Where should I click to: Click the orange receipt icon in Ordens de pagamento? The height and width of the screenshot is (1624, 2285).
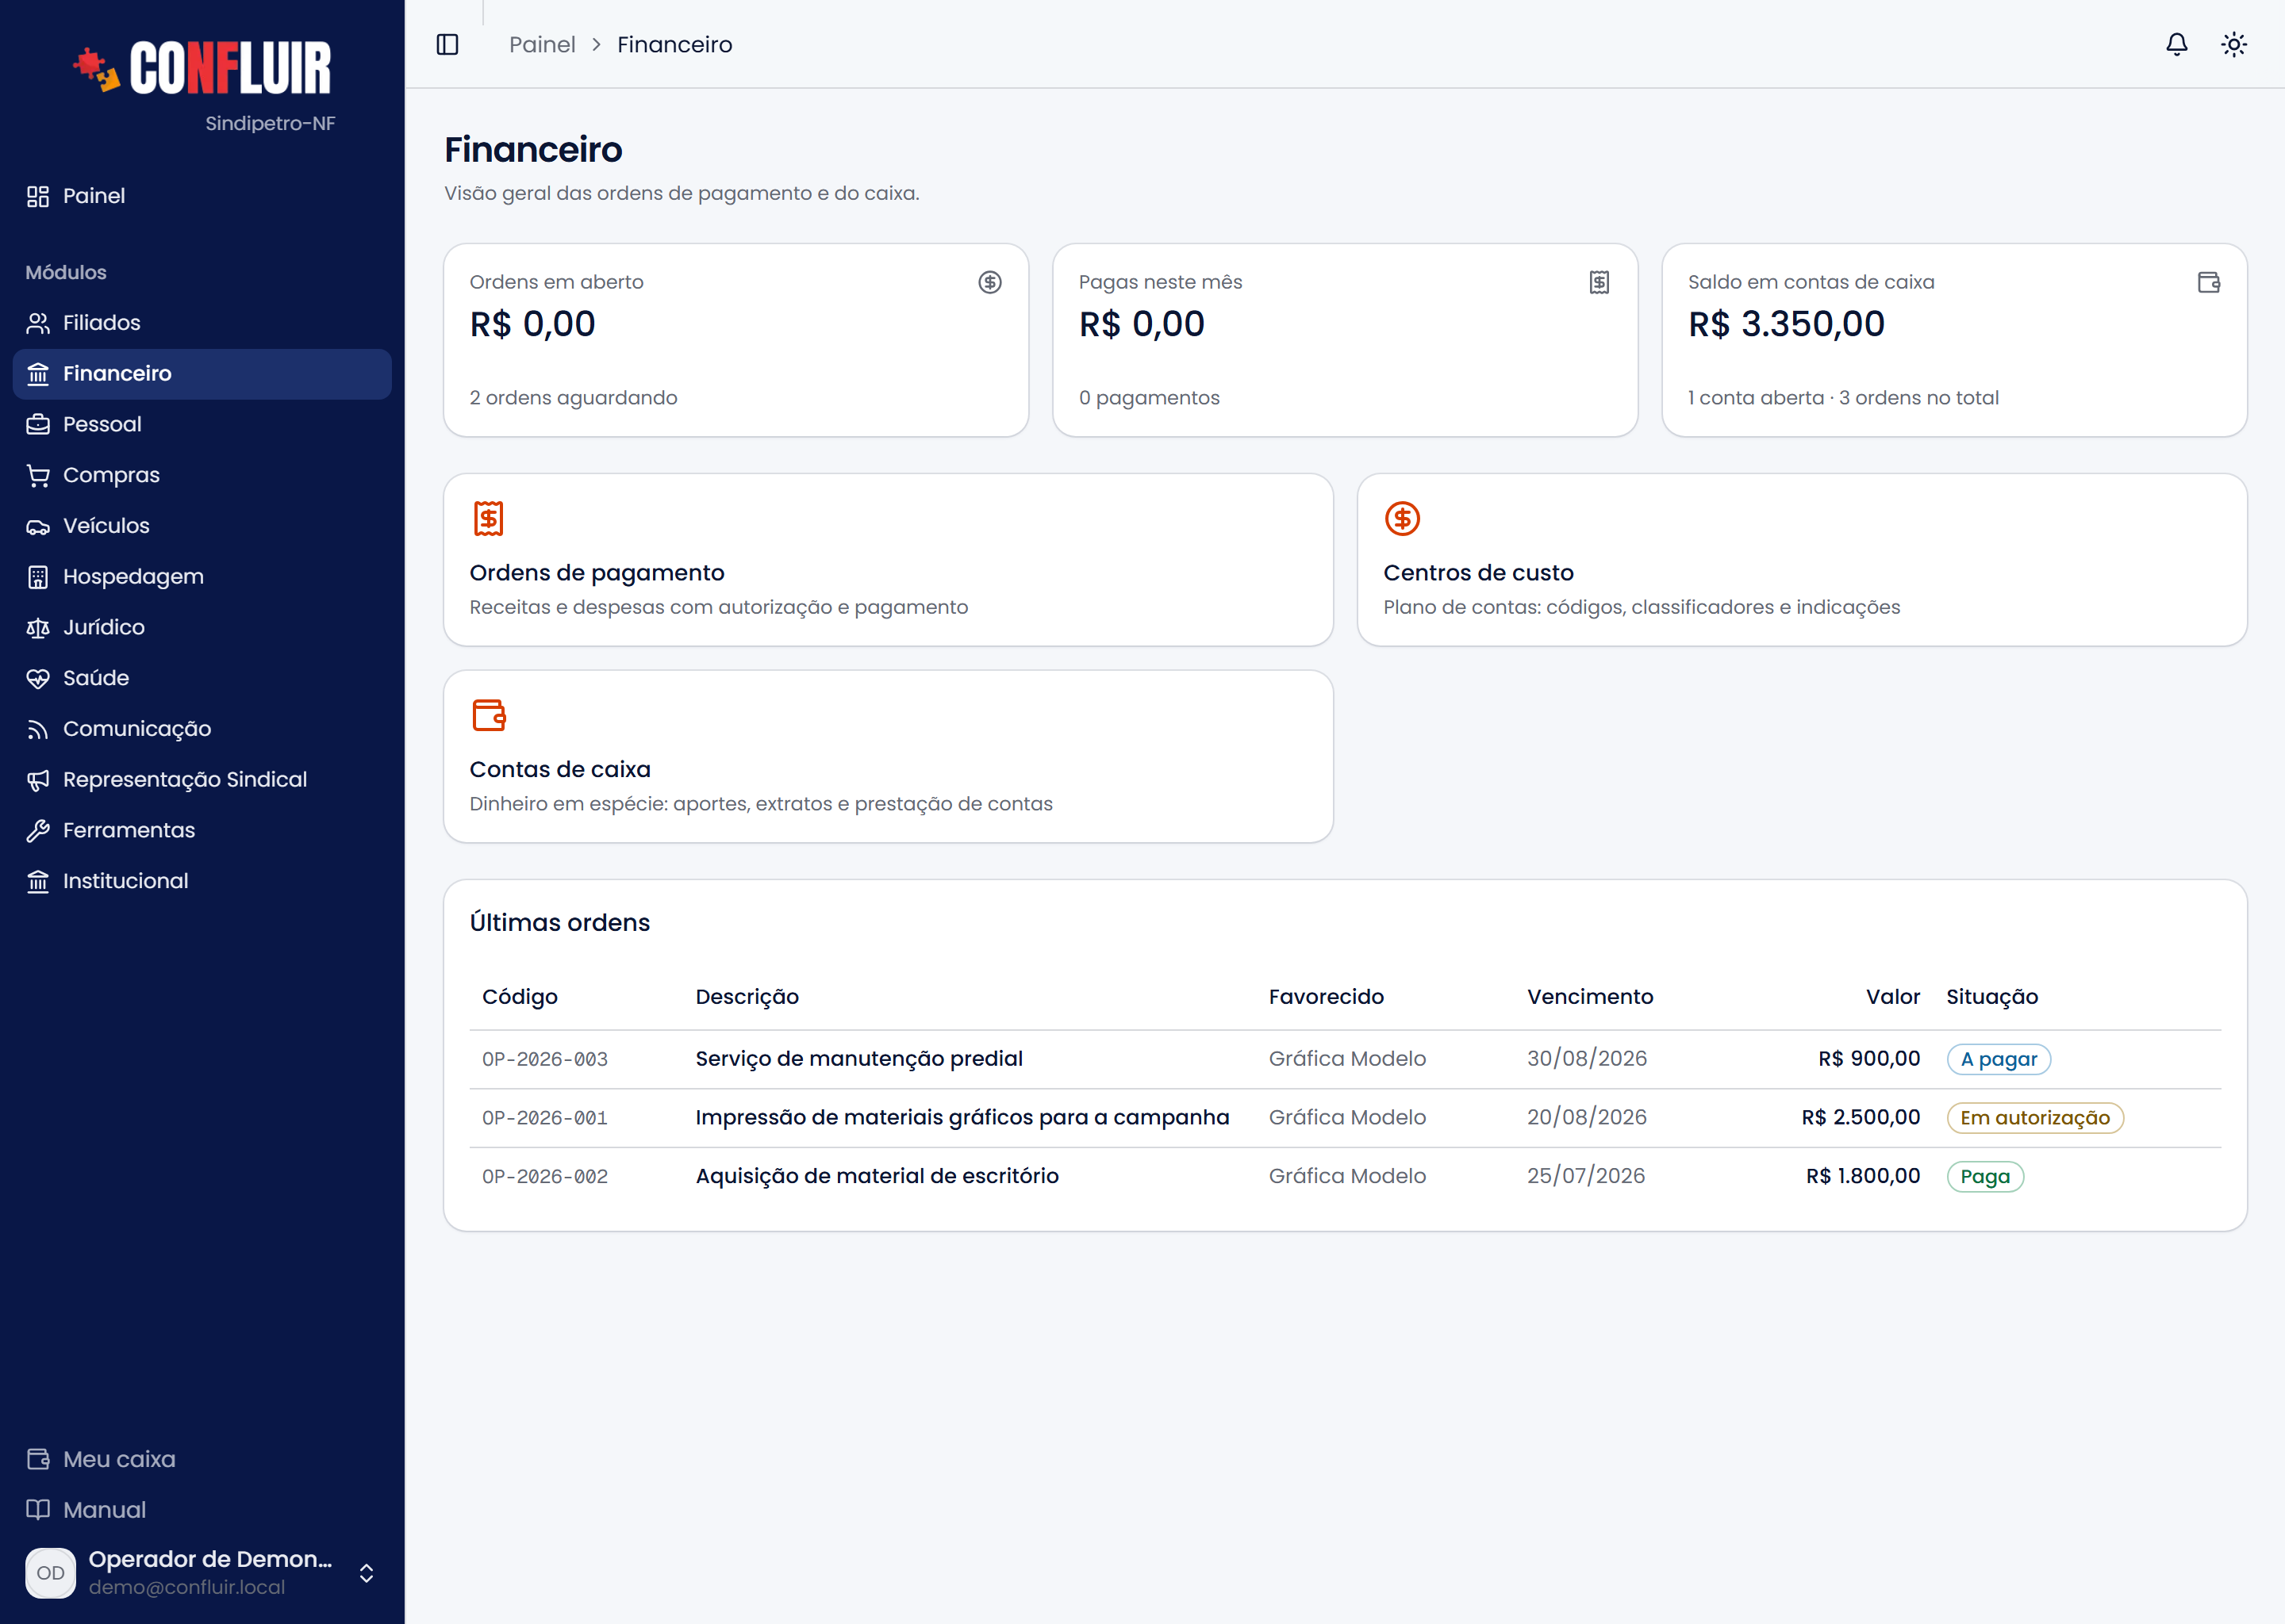(488, 518)
